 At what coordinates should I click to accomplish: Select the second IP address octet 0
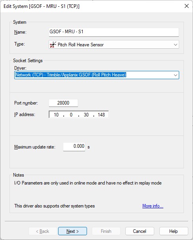[x=71, y=114]
